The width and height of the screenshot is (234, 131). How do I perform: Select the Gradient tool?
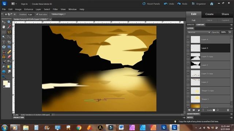tap(9, 67)
